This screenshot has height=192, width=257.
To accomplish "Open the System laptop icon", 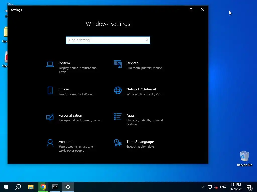I will point(50,64).
